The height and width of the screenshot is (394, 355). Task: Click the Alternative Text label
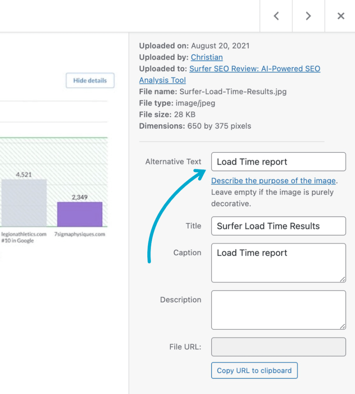click(173, 162)
